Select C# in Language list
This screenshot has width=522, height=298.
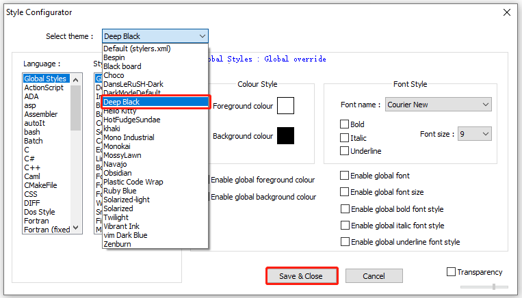pos(47,159)
